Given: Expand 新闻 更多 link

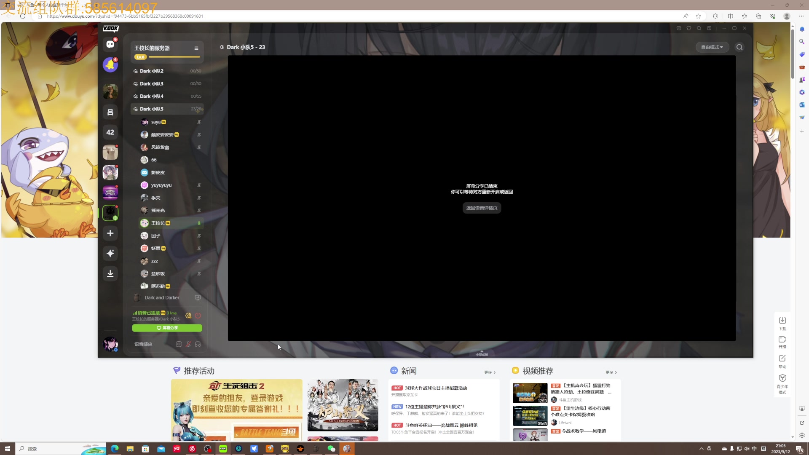Looking at the screenshot, I should pyautogui.click(x=490, y=372).
